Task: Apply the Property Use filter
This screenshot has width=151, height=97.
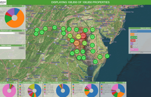Action: click(x=22, y=33)
